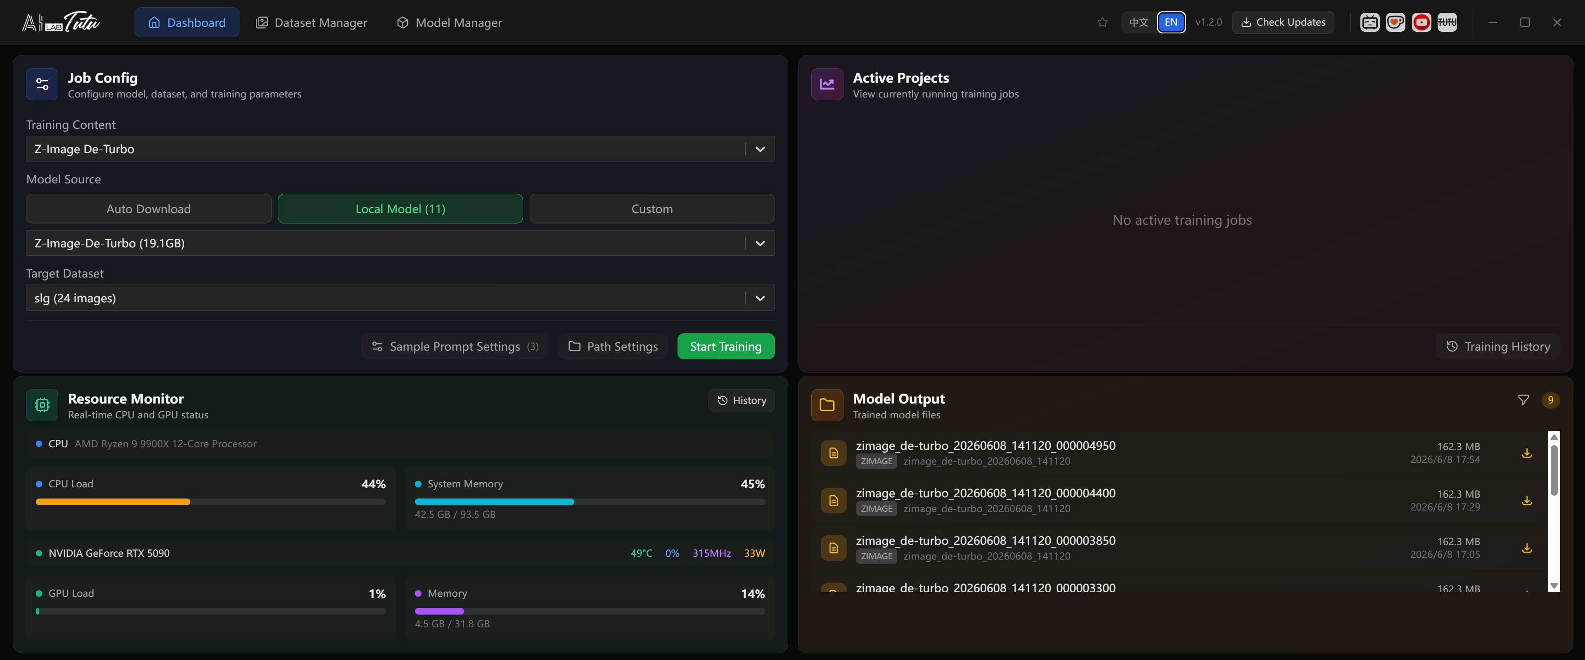
Task: Click file icon of the 000004400 checkpoint
Action: pyautogui.click(x=834, y=500)
